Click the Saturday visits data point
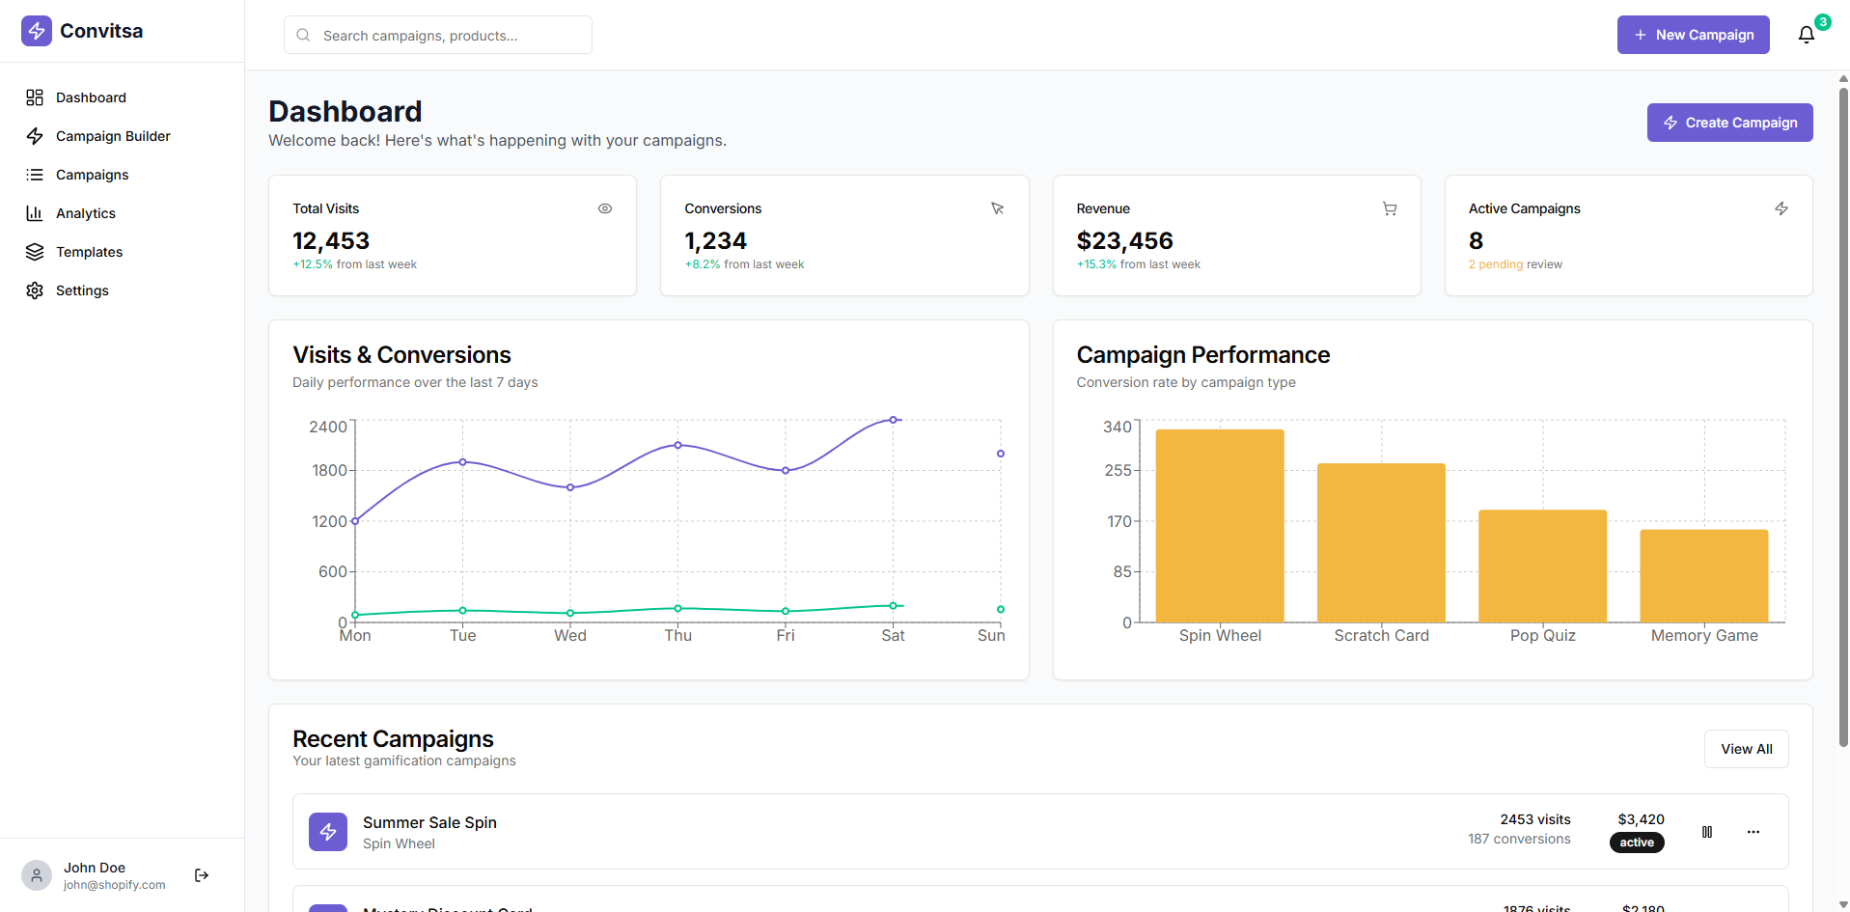1850x912 pixels. tap(894, 420)
